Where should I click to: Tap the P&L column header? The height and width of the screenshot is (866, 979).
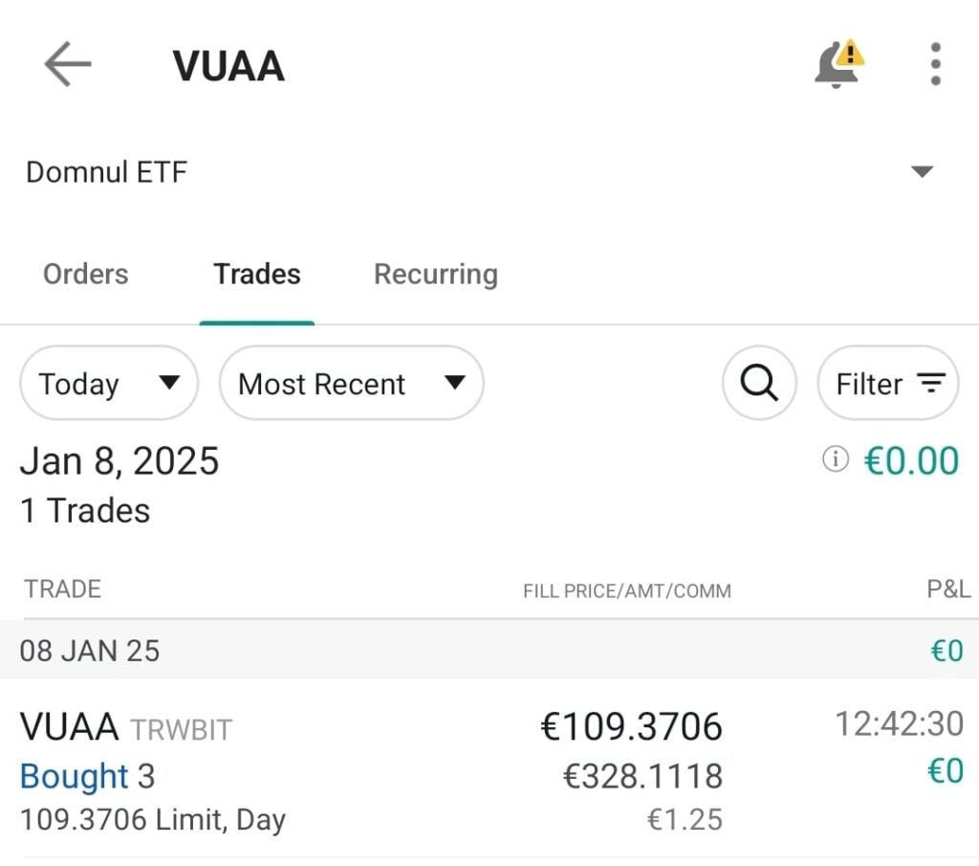coord(947,589)
